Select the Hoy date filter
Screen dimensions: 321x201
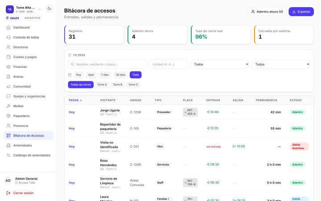pyautogui.click(x=78, y=75)
